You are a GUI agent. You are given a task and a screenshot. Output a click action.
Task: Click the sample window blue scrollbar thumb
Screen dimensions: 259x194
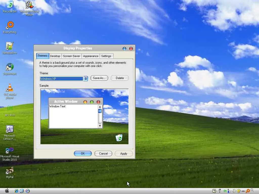point(100,111)
